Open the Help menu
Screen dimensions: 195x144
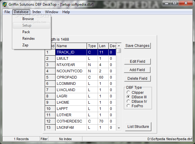click(66, 12)
